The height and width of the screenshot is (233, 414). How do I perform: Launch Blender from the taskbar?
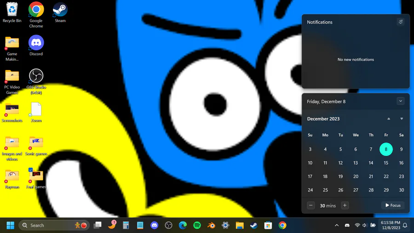pyautogui.click(x=211, y=225)
